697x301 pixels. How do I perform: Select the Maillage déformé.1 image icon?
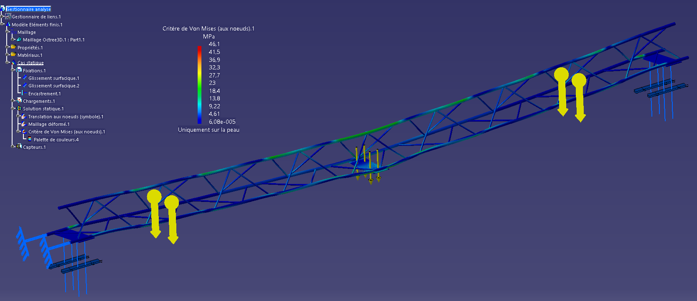[x=24, y=124]
